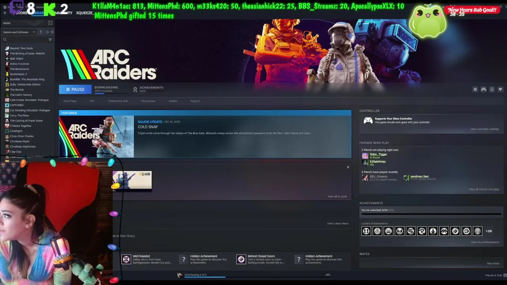Click View all in store
The image size is (507, 285).
[337, 196]
